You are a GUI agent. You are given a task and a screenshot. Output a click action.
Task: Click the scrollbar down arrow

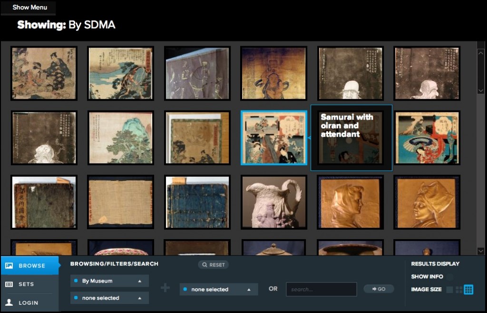tap(481, 251)
